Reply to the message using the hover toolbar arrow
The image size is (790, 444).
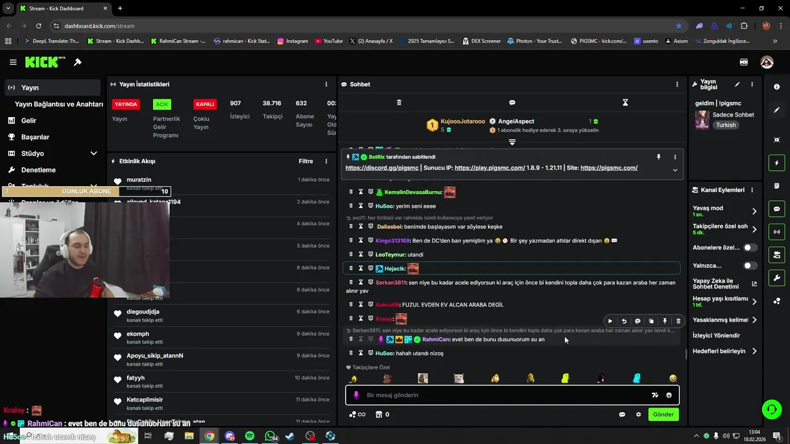click(624, 321)
